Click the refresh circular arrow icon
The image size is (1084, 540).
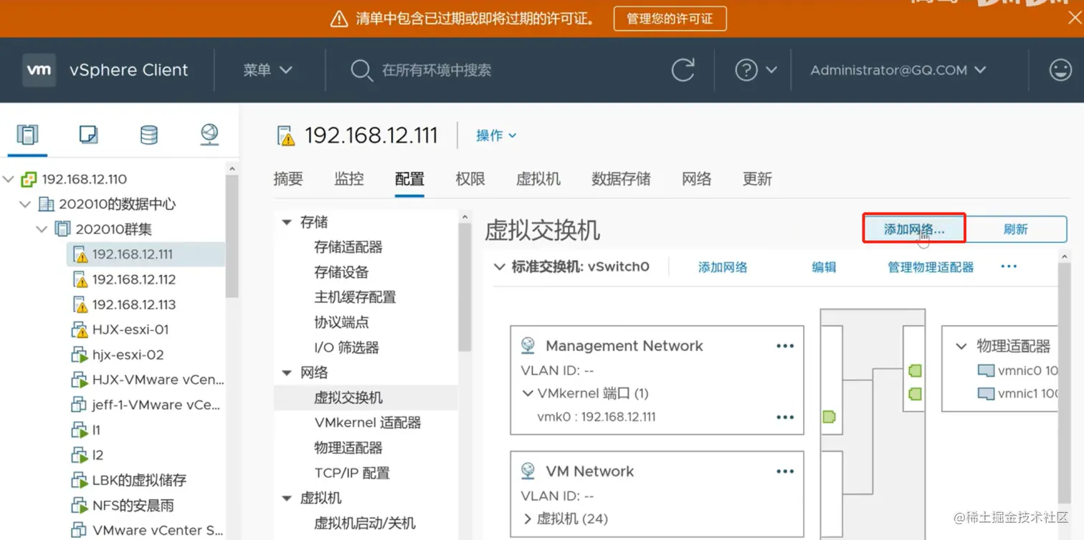pos(683,70)
